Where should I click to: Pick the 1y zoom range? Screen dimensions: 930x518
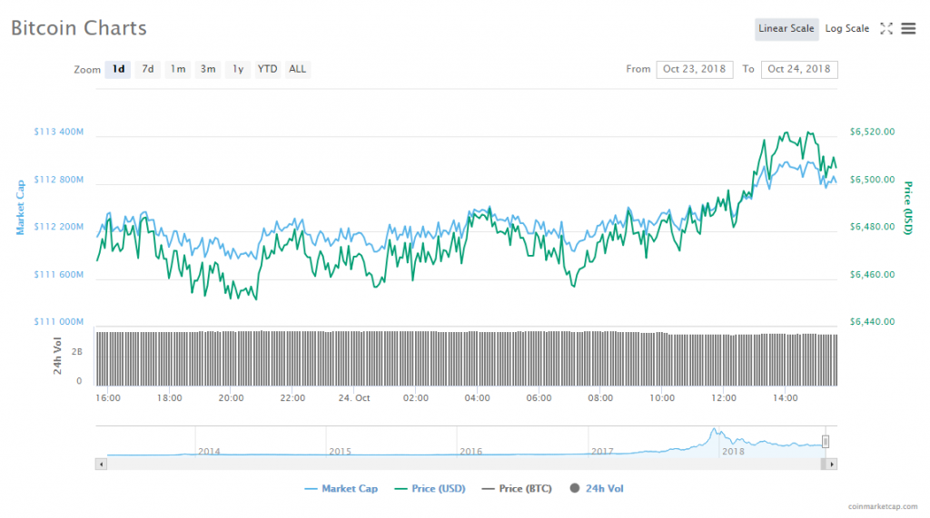pos(237,69)
